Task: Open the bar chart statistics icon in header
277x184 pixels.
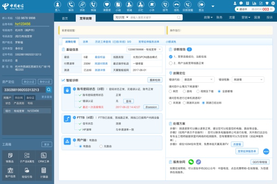Action: tap(254, 3)
